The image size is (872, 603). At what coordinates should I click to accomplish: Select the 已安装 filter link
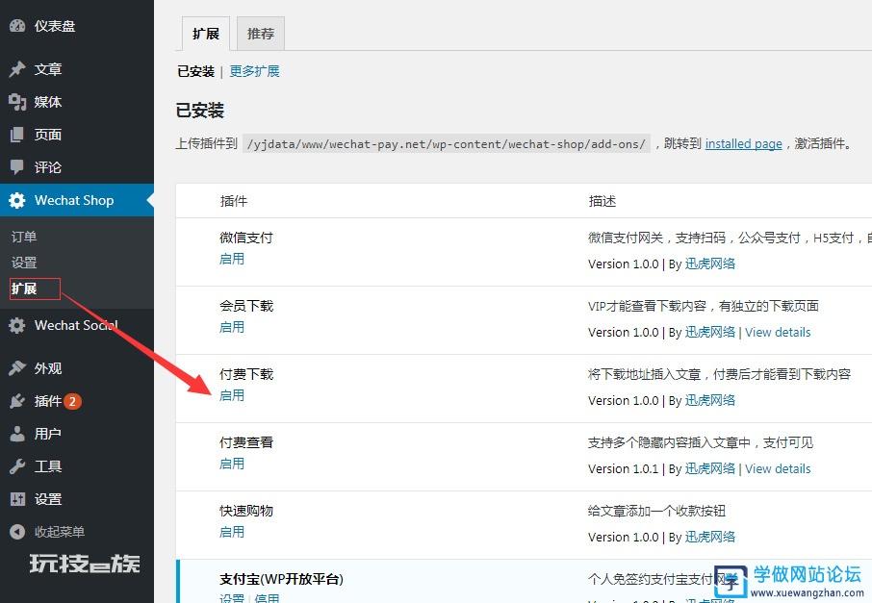pyautogui.click(x=195, y=71)
